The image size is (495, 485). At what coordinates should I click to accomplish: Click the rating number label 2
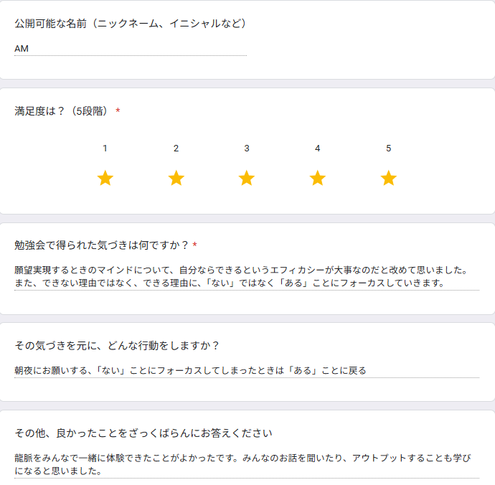176,148
